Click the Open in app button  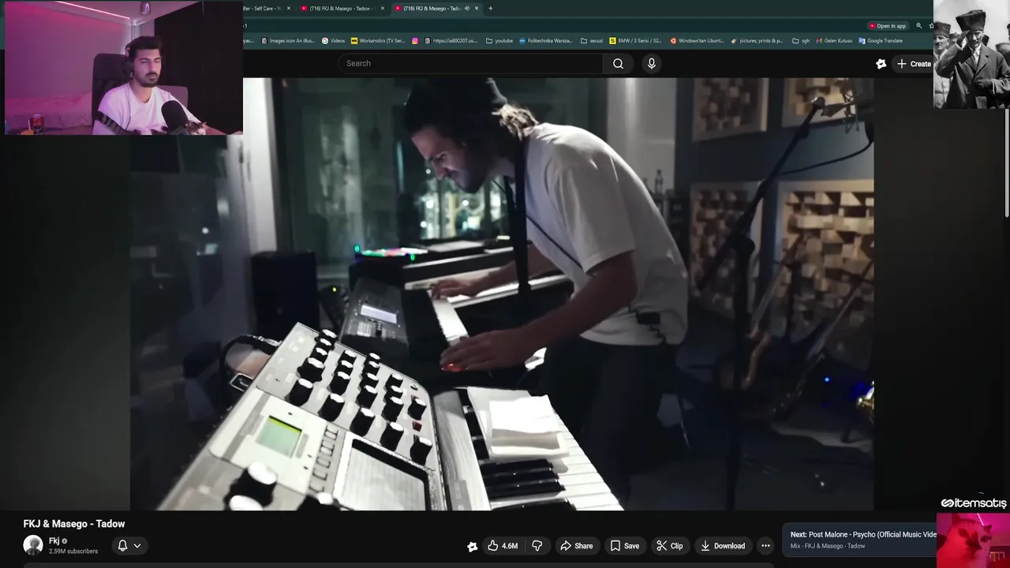click(887, 26)
